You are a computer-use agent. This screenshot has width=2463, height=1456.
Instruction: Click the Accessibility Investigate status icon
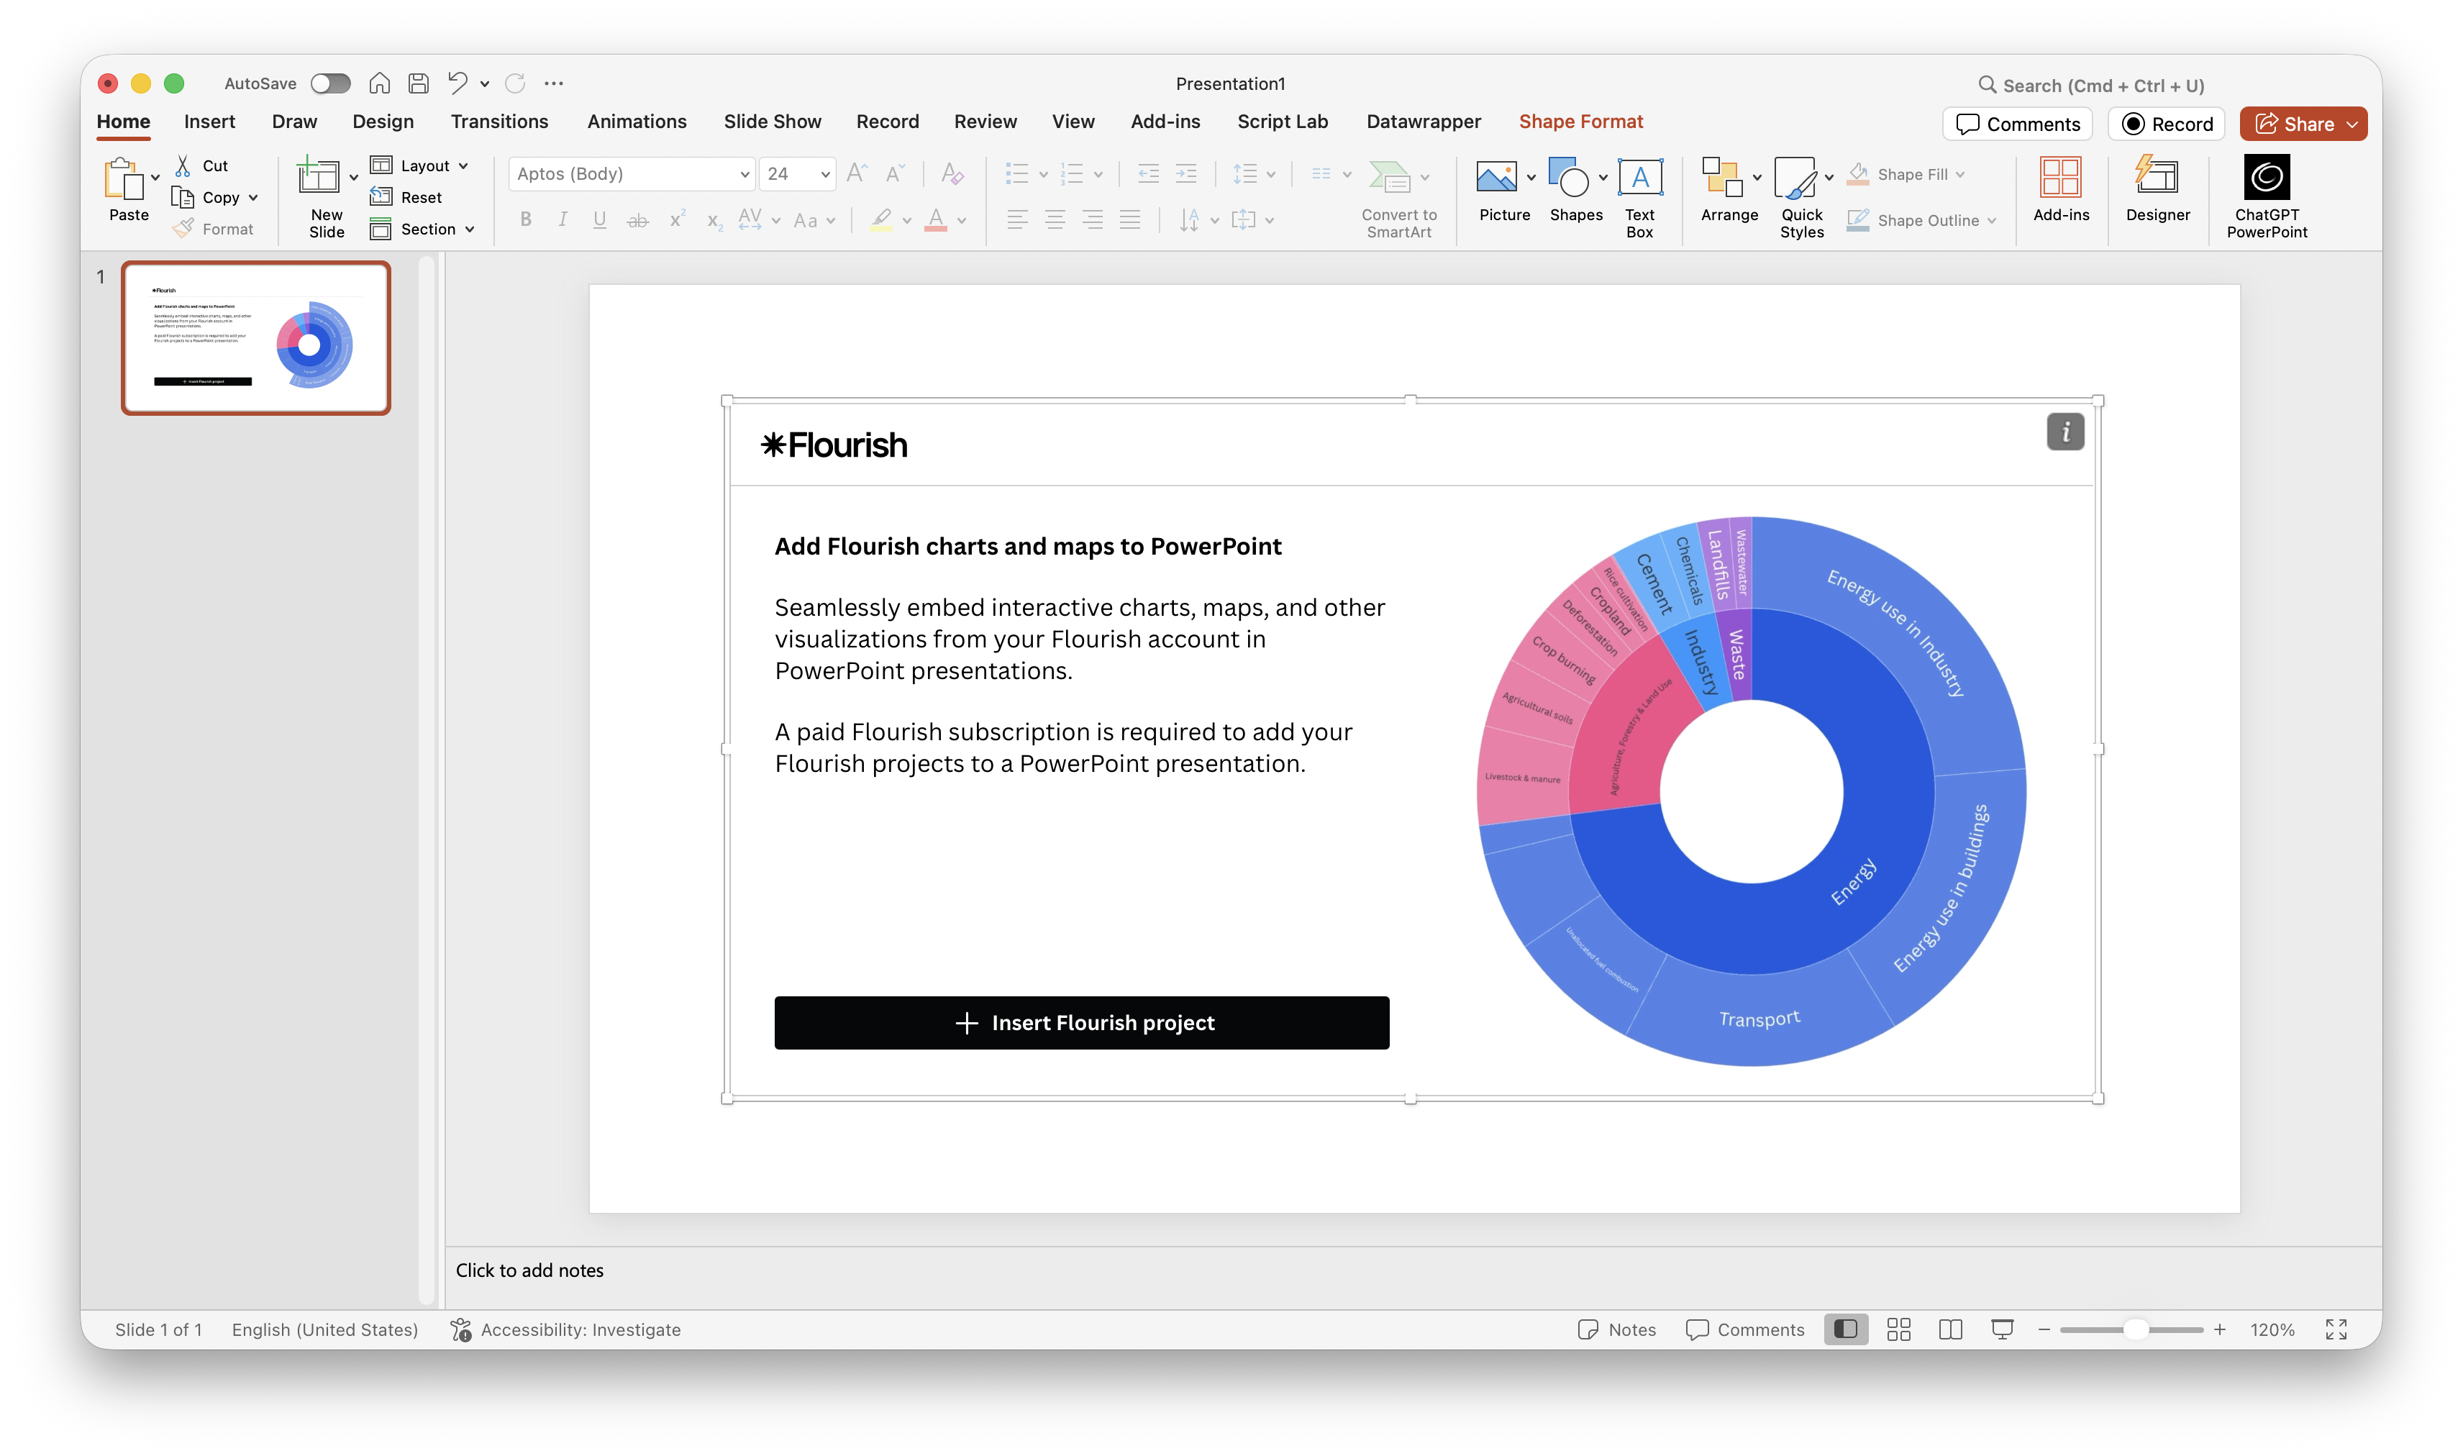pos(460,1329)
